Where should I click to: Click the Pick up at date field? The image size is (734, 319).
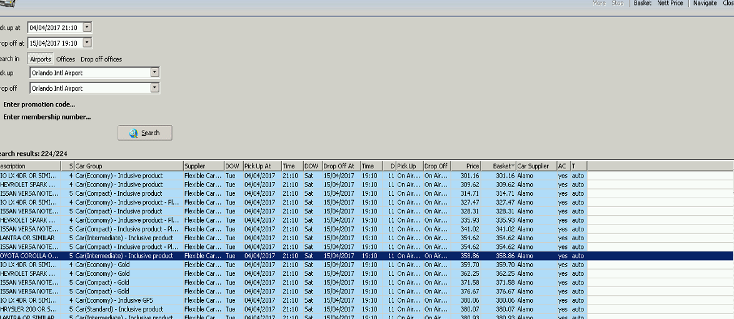pos(55,28)
